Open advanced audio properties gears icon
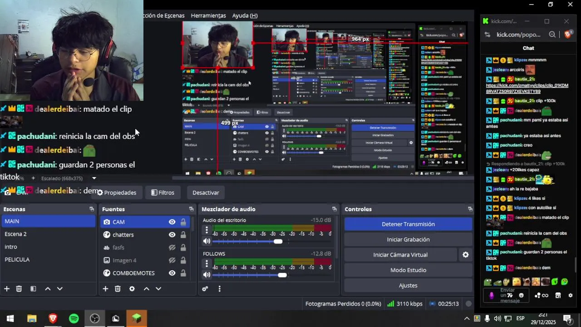581x327 pixels. tap(205, 289)
